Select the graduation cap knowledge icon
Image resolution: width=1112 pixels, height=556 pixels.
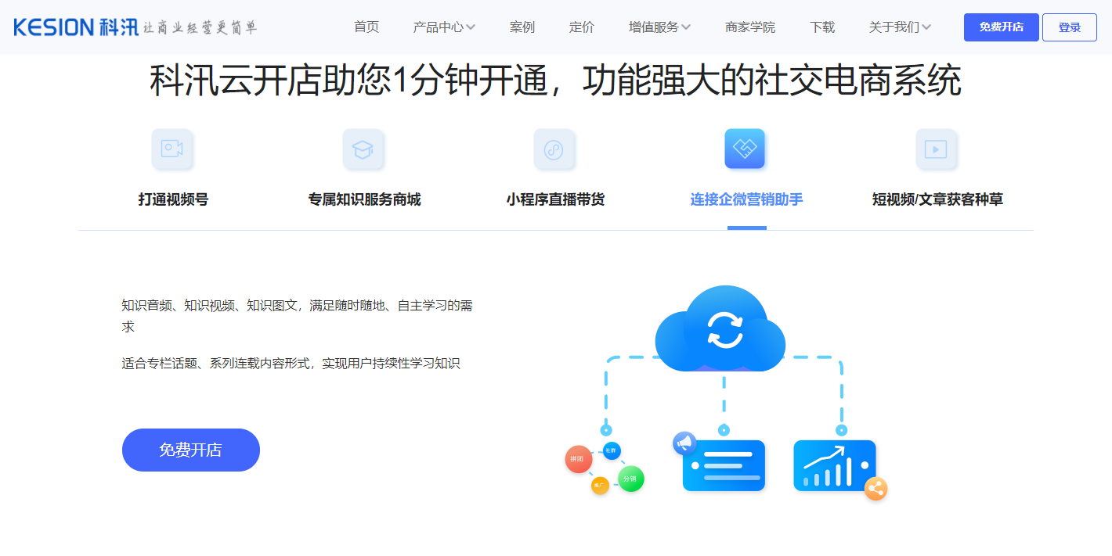[x=363, y=149]
